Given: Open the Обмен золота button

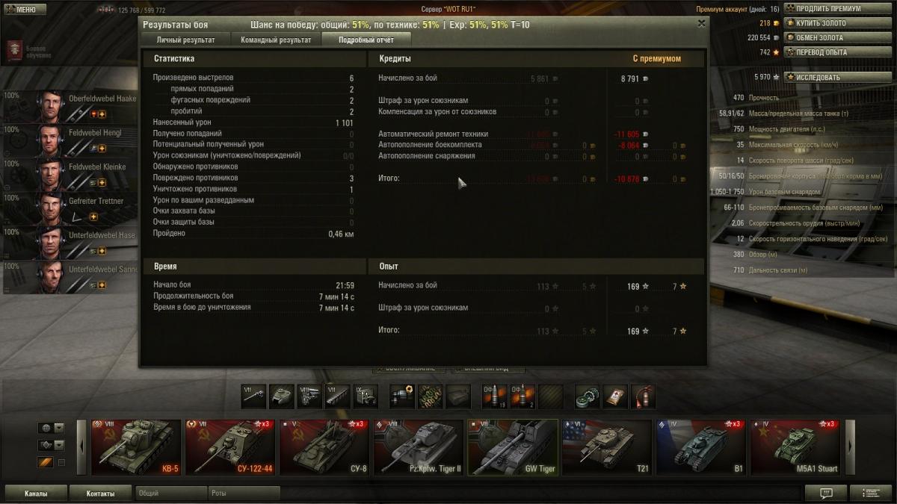Looking at the screenshot, I should (x=837, y=37).
